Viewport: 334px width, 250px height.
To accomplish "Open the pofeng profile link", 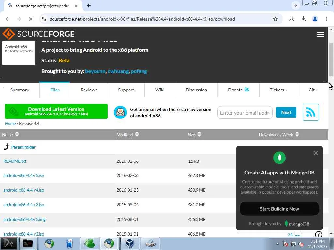I will click(x=139, y=71).
